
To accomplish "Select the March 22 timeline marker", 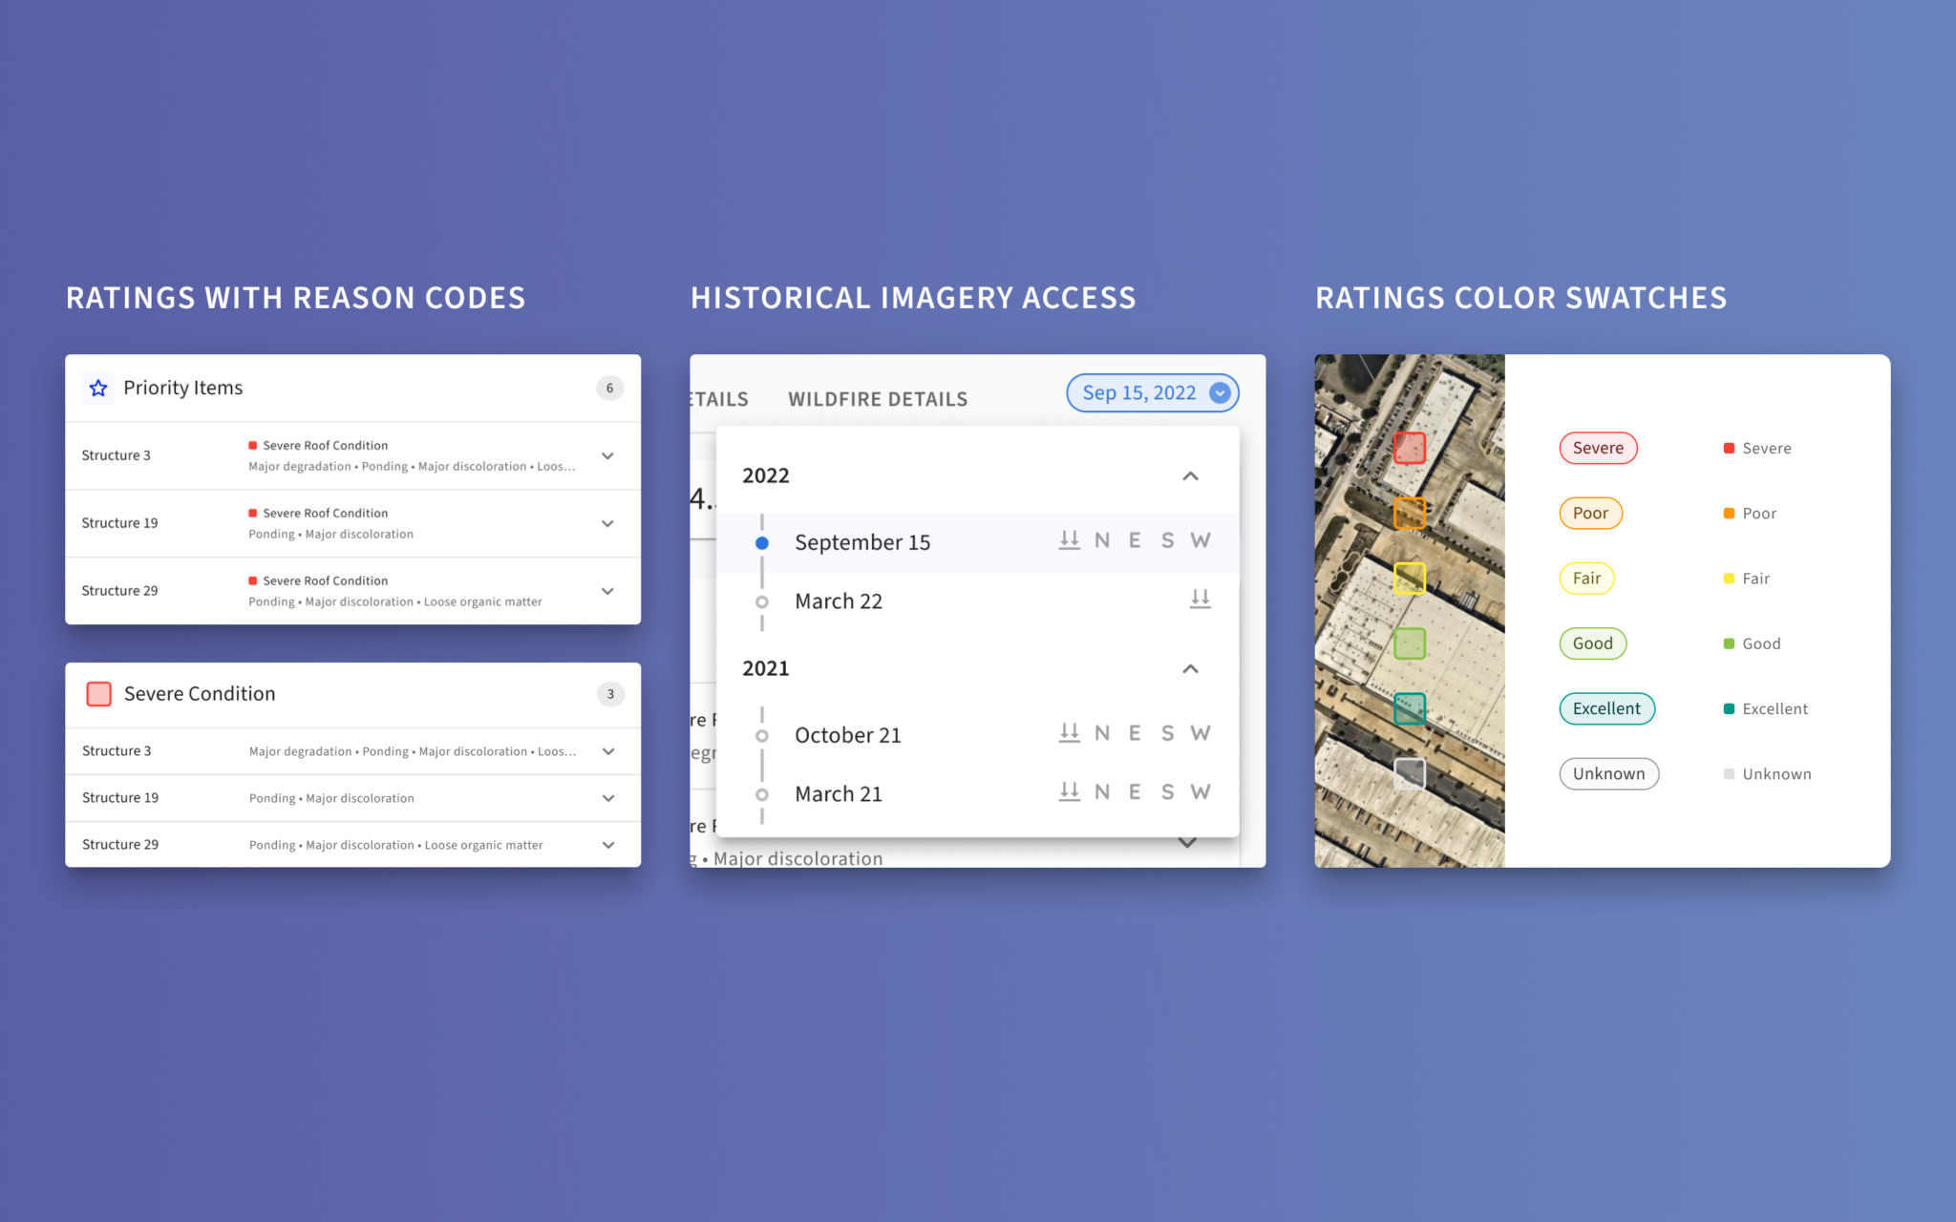I will 762,601.
